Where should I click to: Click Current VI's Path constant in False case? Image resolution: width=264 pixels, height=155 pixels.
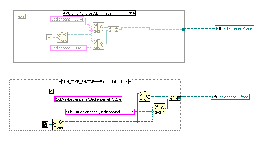(x=45, y=124)
